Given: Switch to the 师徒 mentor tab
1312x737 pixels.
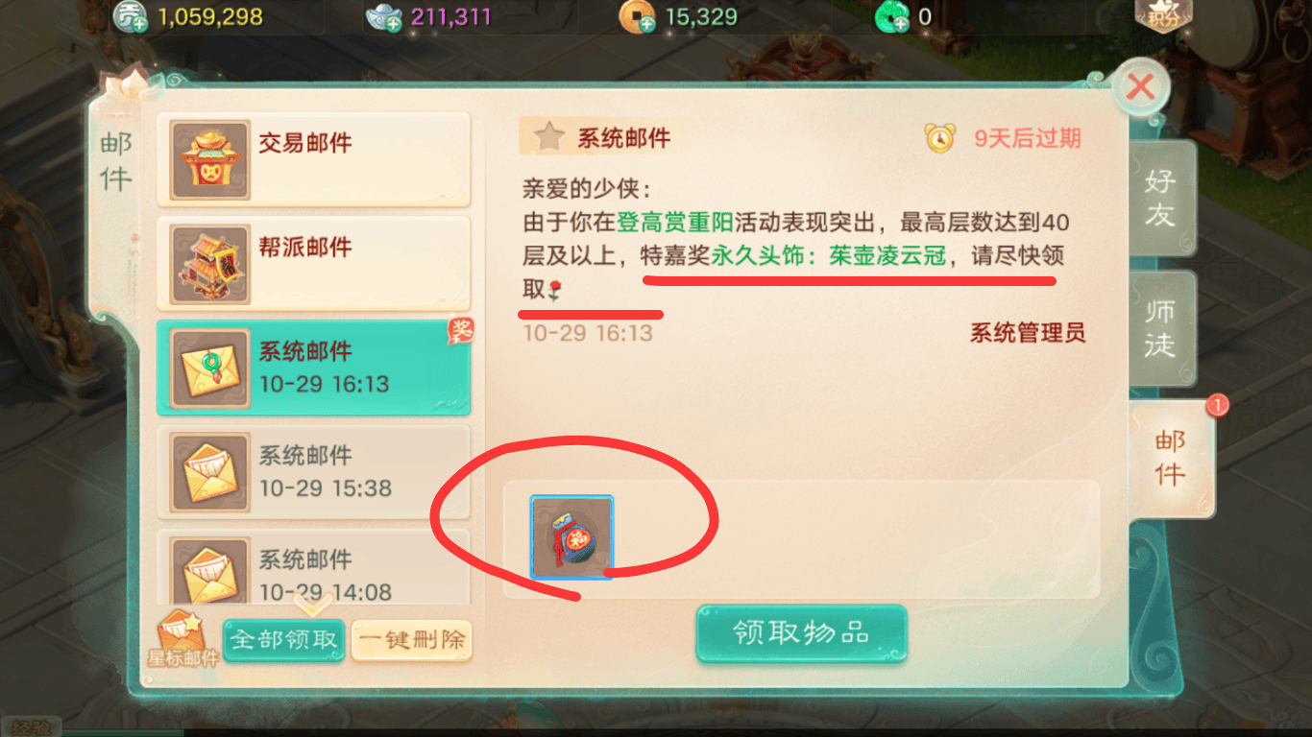Looking at the screenshot, I should coord(1161,328).
